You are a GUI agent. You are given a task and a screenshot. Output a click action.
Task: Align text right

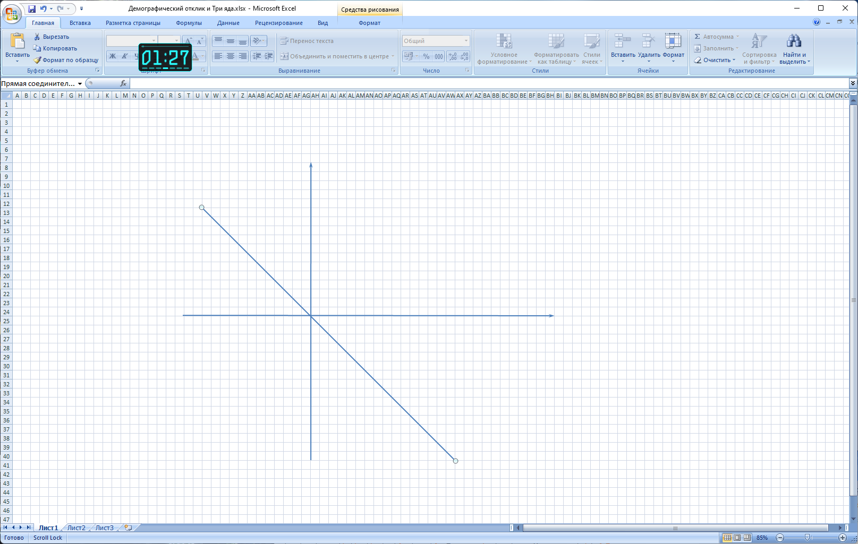click(243, 56)
